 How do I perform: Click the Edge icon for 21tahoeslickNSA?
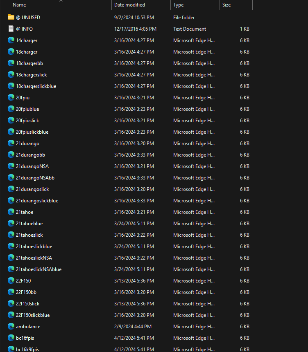pos(11,258)
